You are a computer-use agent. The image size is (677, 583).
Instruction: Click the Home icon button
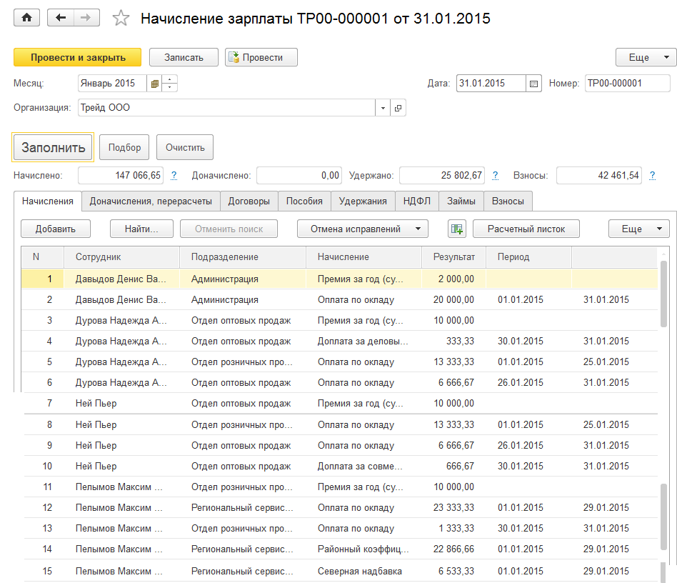[x=27, y=19]
